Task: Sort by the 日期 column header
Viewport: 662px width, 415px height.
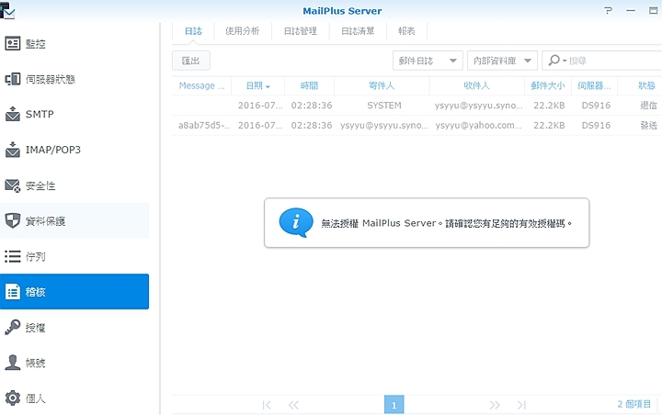Action: (257, 85)
